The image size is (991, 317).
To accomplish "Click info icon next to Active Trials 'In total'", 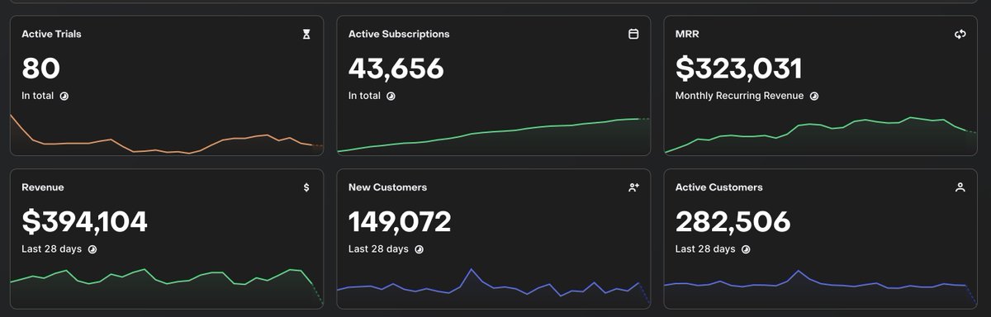I will [64, 96].
